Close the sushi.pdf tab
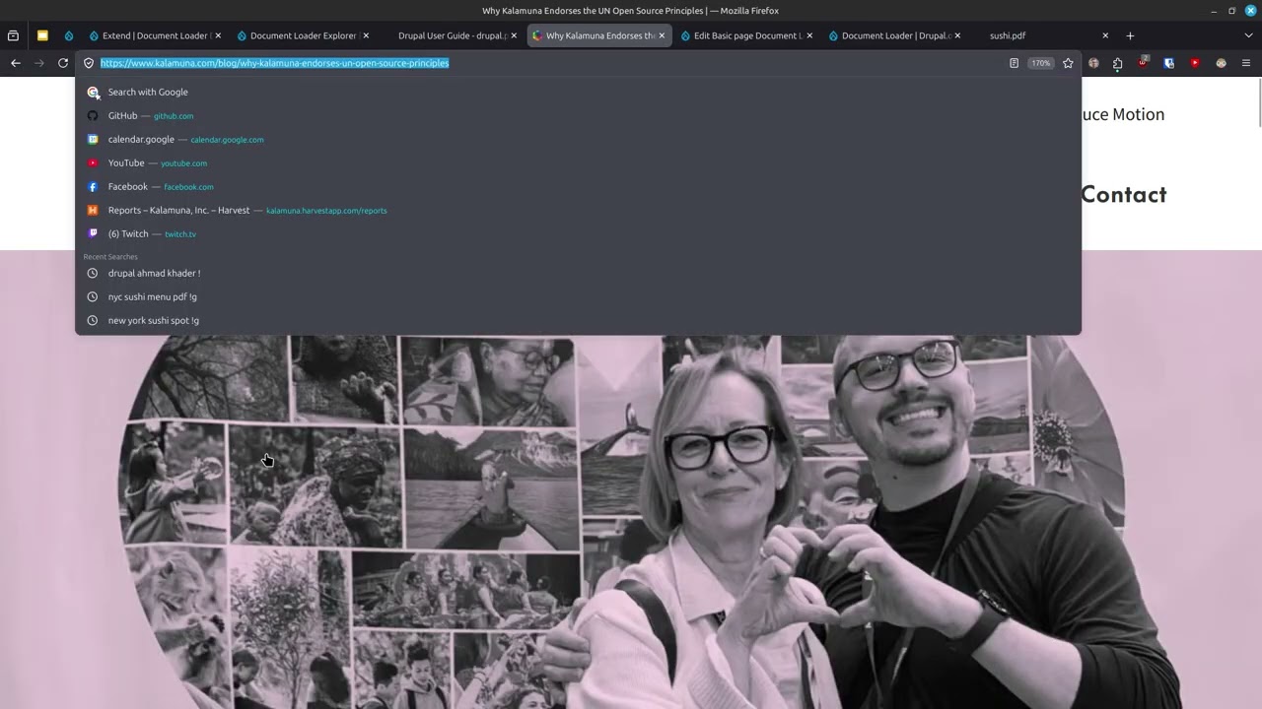Viewport: 1262px width, 709px height. [1105, 35]
